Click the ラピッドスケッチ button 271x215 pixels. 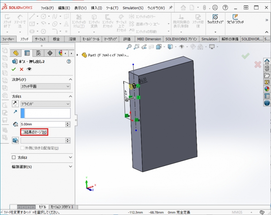(235, 19)
